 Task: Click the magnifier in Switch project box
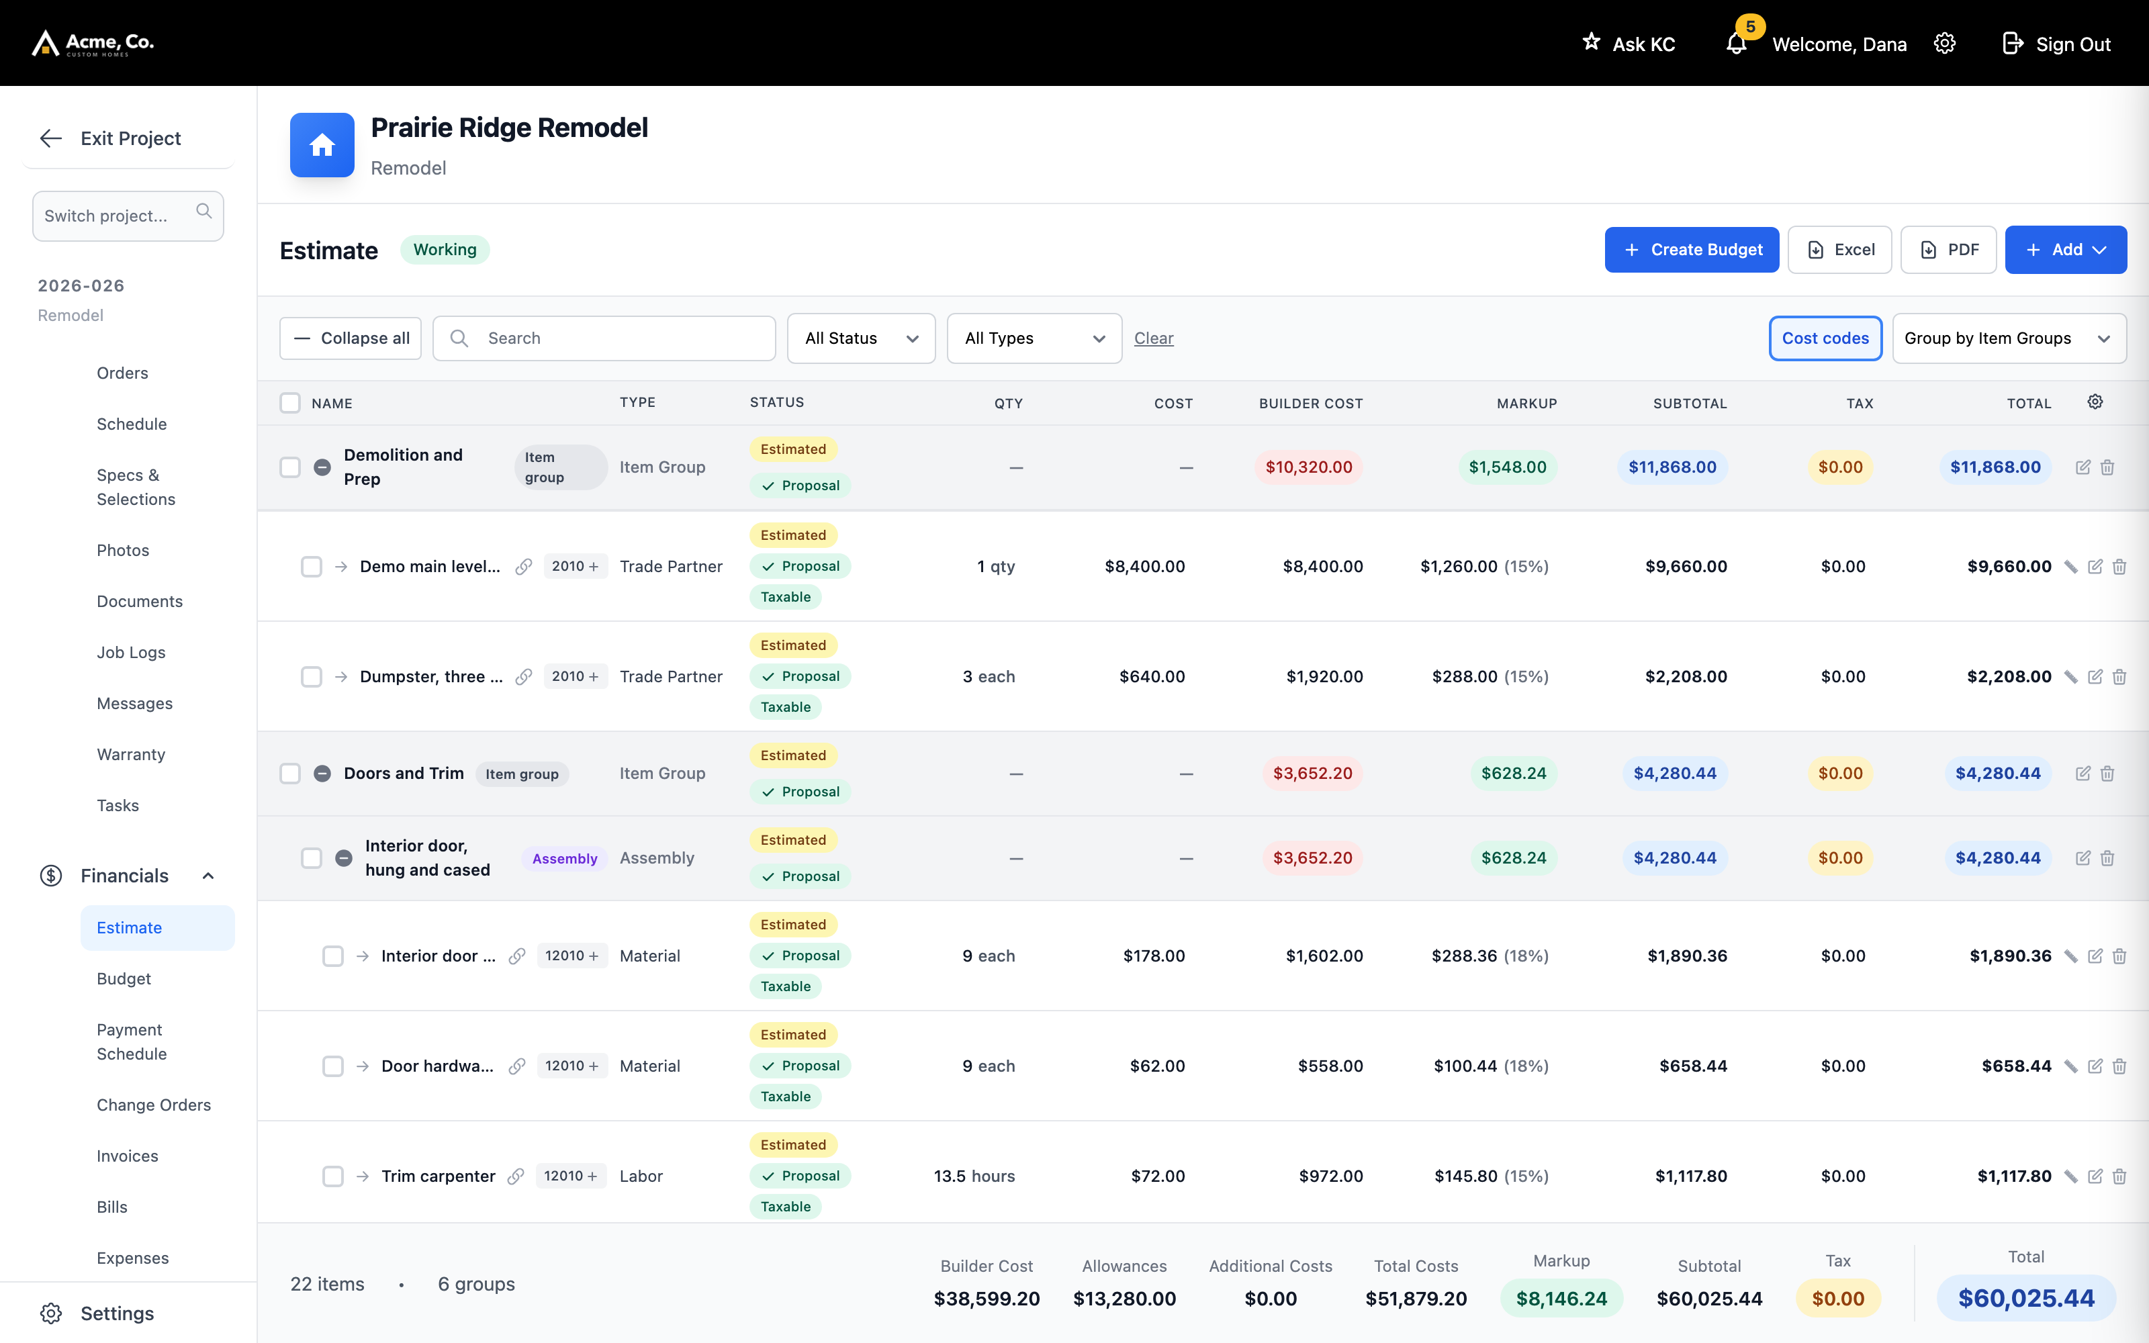(x=204, y=212)
